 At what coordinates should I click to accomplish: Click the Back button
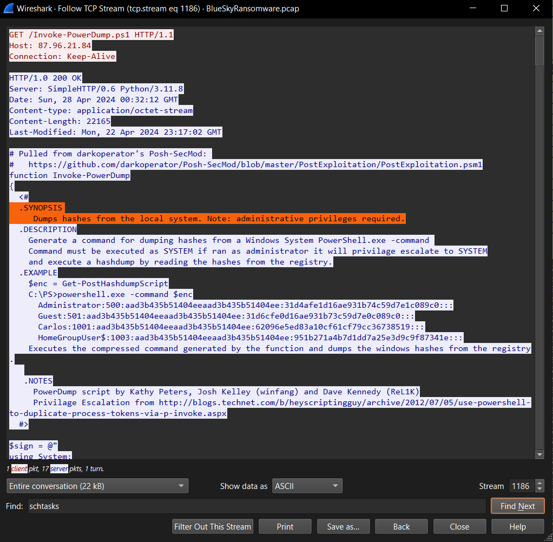tap(401, 526)
